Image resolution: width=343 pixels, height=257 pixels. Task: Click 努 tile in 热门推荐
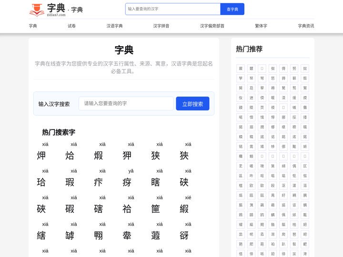tap(294, 69)
